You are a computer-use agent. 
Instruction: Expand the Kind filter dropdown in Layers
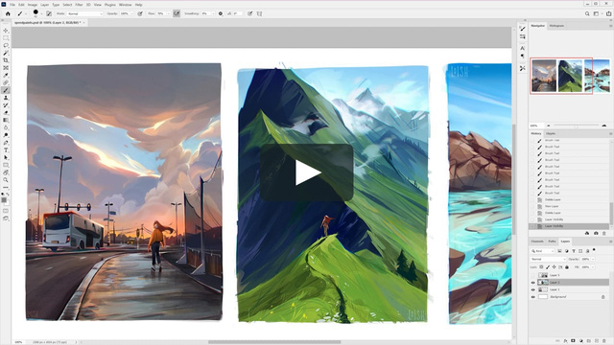tap(543, 251)
